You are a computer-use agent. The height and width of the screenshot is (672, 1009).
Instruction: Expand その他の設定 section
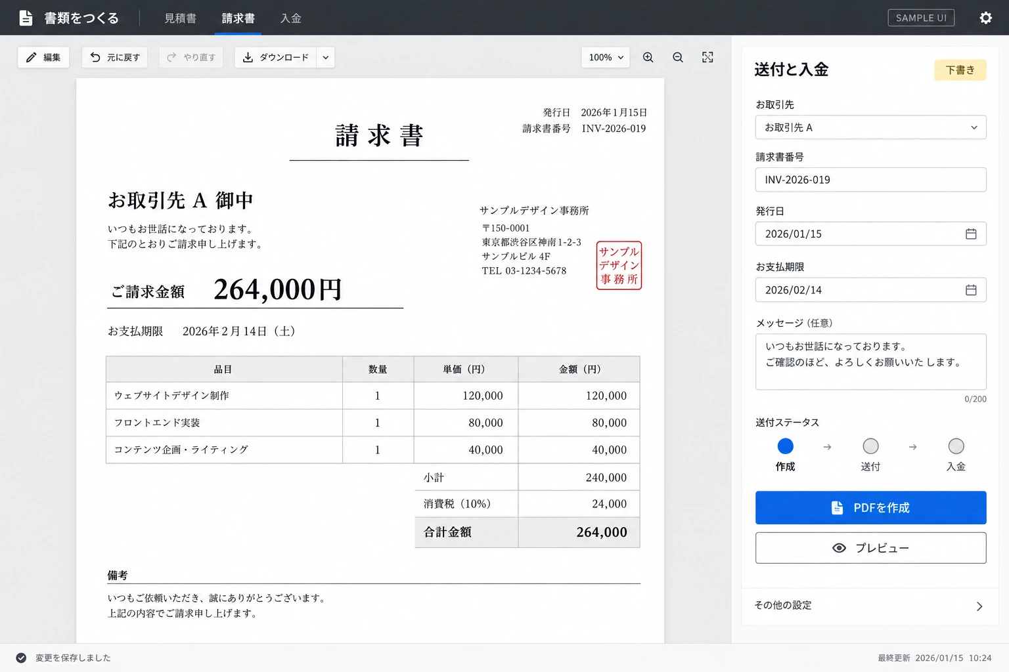click(870, 606)
